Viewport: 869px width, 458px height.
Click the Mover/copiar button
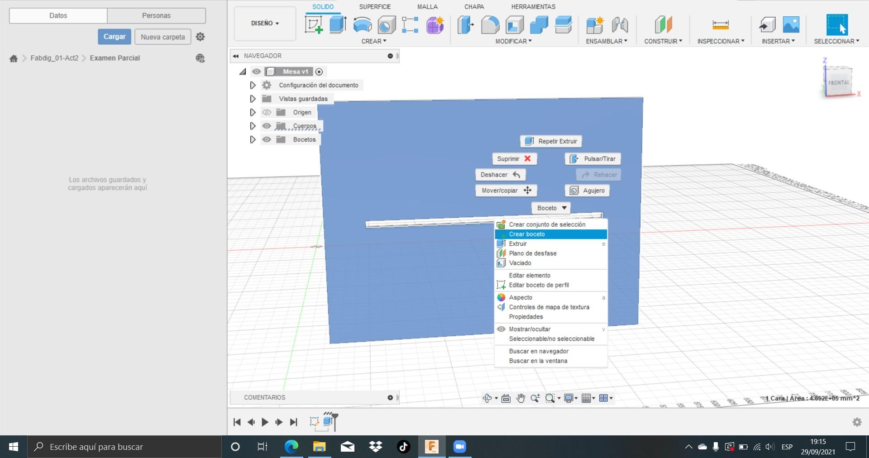click(x=506, y=191)
